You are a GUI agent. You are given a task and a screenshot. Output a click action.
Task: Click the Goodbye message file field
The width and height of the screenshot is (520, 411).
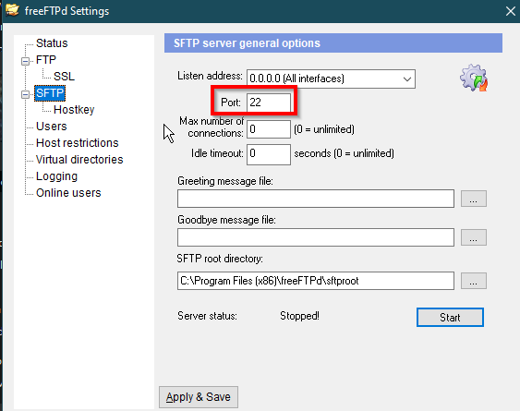point(316,237)
